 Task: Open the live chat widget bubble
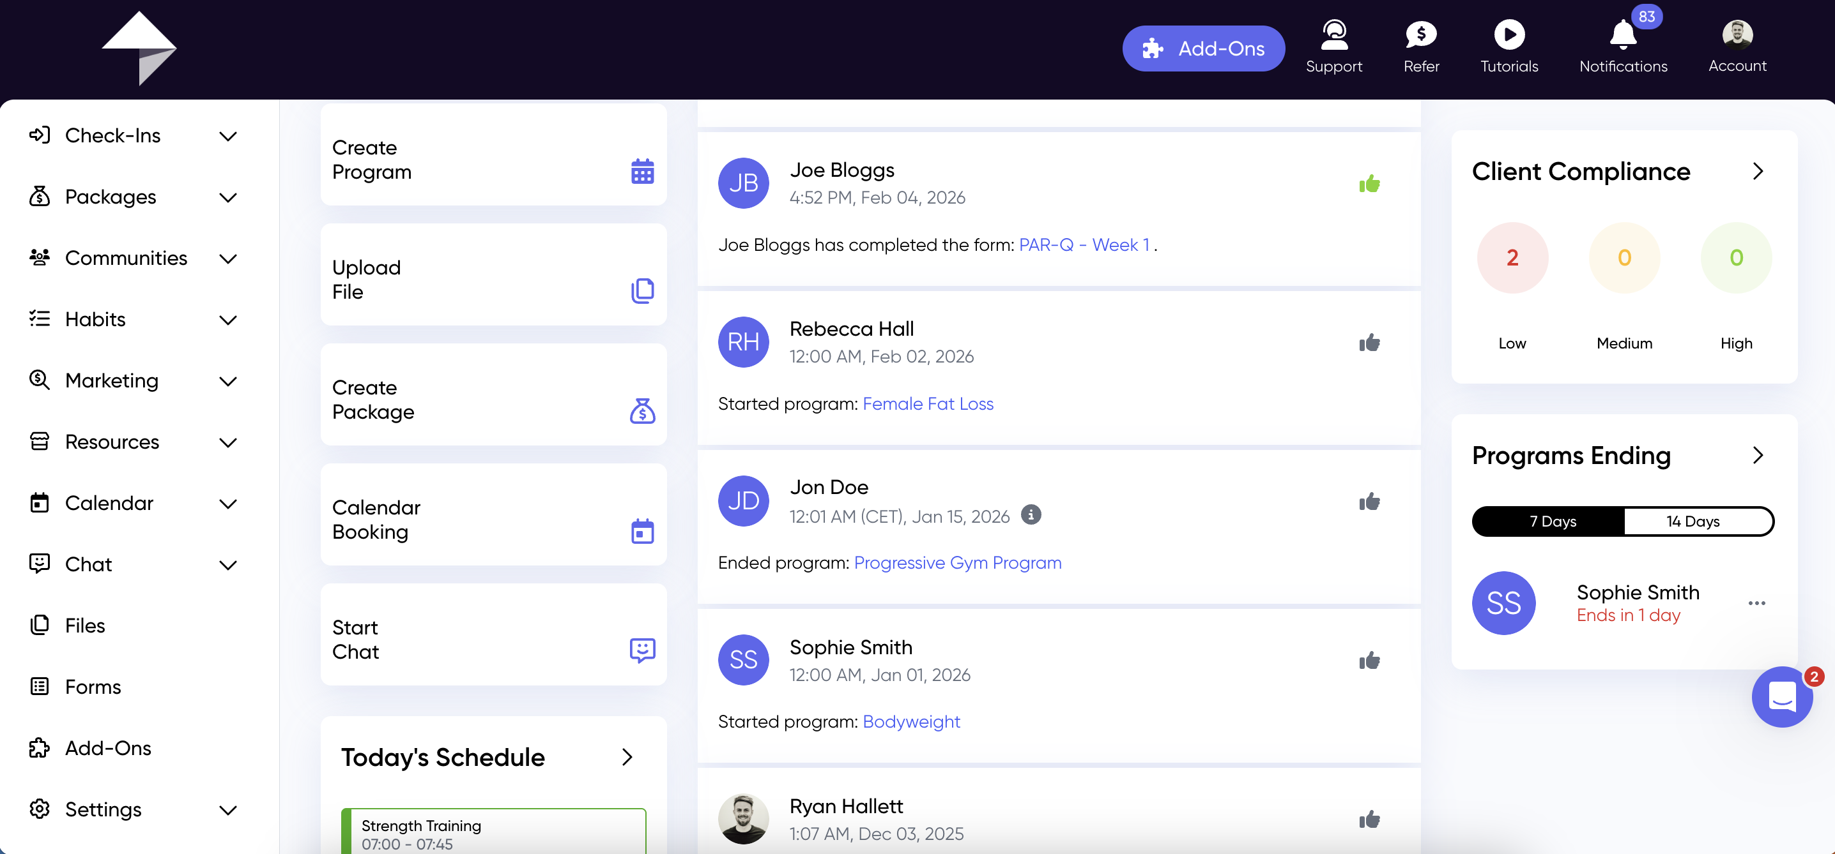tap(1781, 697)
